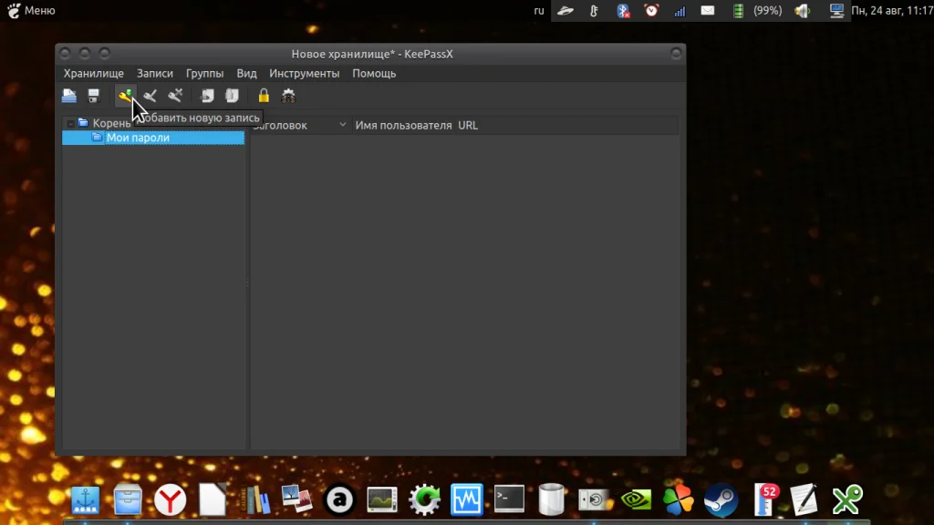Viewport: 934px width, 525px height.
Task: Click the blue waveform monitor dock icon
Action: 466,499
